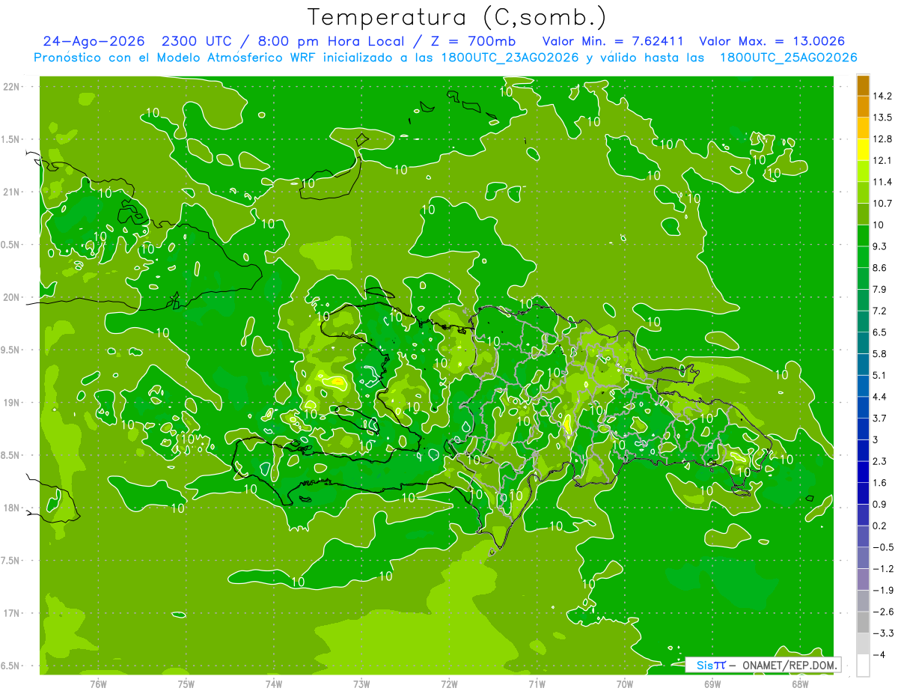This screenshot has height=694, width=898.
Task: Pick the green swatch between 9.3 and 10
Action: [x=863, y=236]
